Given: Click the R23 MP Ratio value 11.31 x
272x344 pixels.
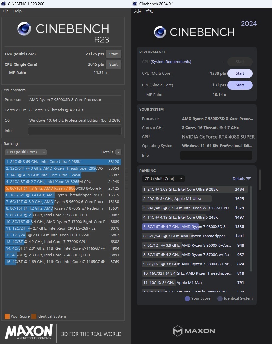Looking at the screenshot, I should 100,73.
